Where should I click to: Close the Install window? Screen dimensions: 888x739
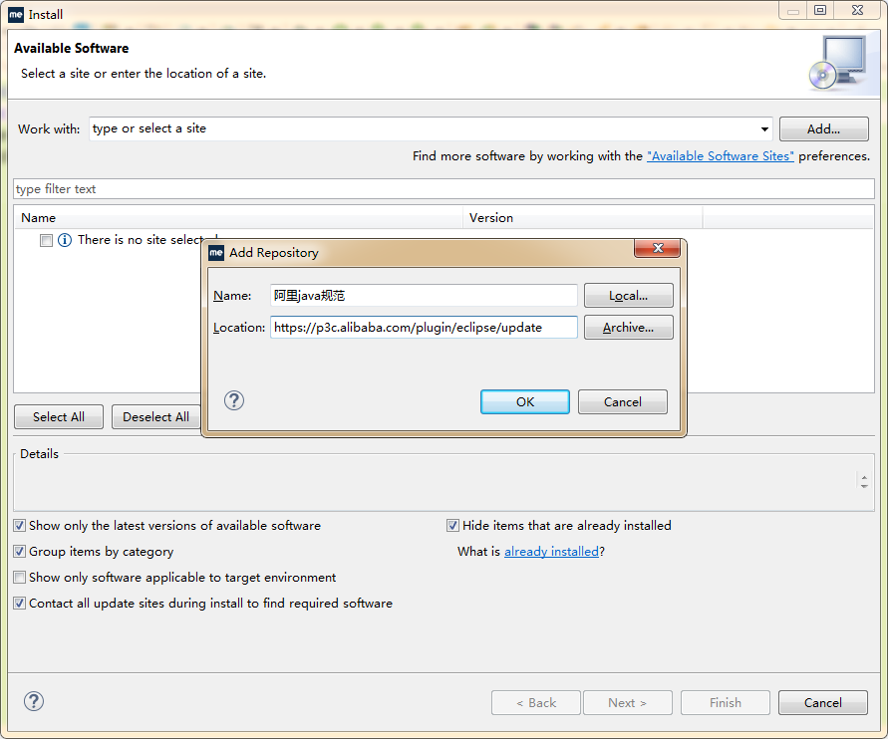tap(857, 10)
